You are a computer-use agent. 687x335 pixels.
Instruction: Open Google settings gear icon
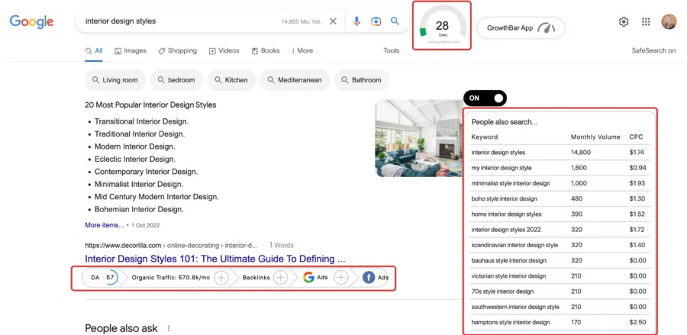point(624,22)
